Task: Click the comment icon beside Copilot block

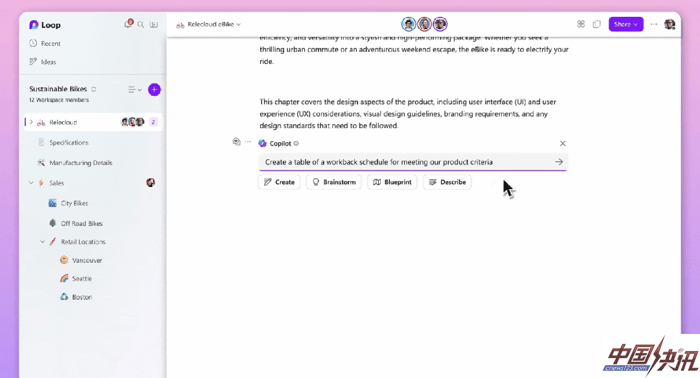Action: 237,142
